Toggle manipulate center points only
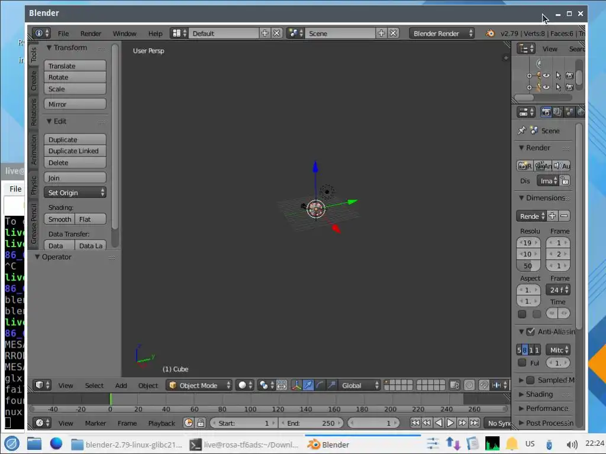This screenshot has height=454, width=606. (x=282, y=385)
